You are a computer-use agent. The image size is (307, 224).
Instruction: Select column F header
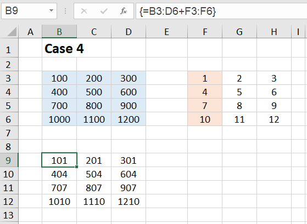tap(205, 32)
